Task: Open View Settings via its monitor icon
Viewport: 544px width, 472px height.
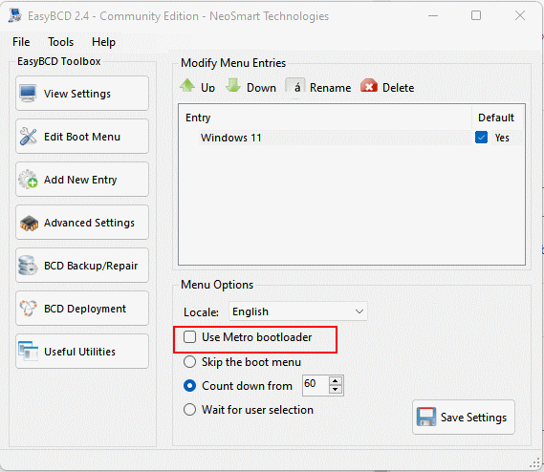Action: point(28,94)
